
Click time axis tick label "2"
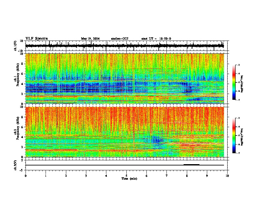click(66, 176)
